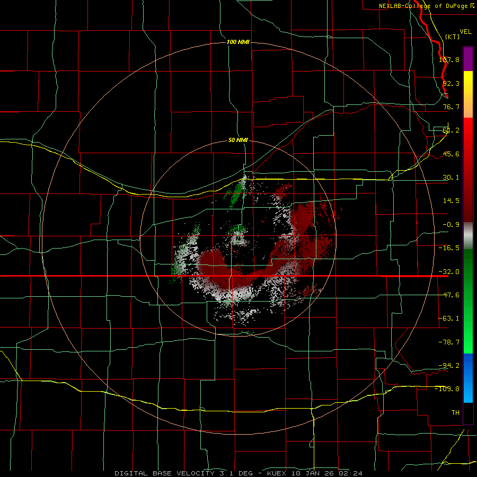Click the 76.7 velocity scale value
Image resolution: width=477 pixels, height=477 pixels.
(x=451, y=107)
